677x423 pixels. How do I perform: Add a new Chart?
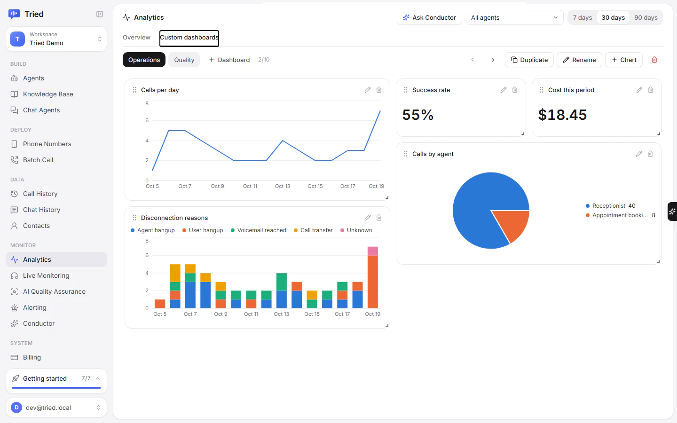tap(624, 60)
